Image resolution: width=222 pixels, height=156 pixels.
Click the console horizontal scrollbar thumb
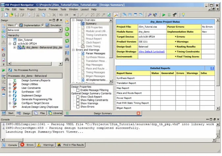pos(14,140)
